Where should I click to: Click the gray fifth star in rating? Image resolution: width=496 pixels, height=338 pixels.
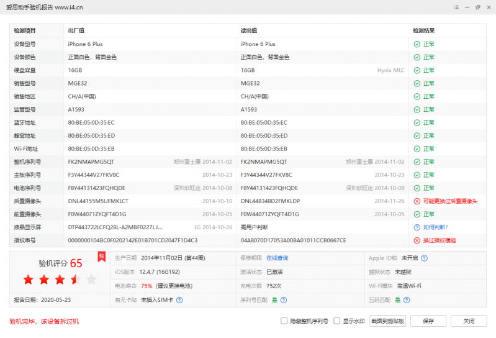point(91,280)
